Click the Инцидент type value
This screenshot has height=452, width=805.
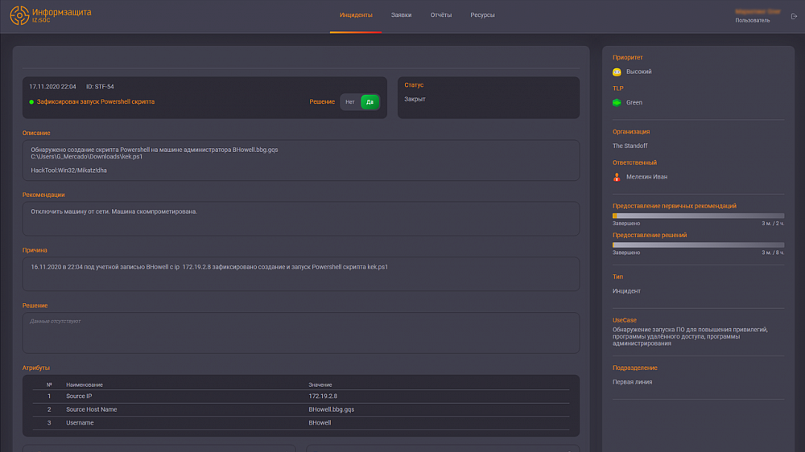tap(626, 291)
